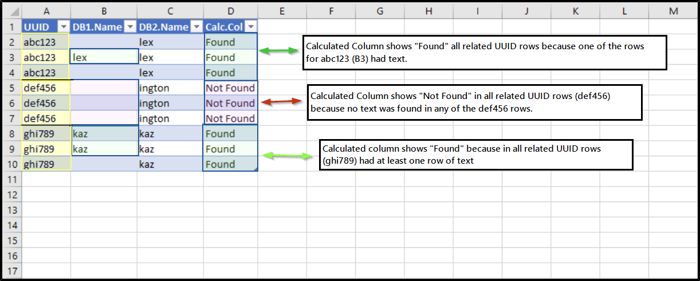Viewport: 700px width, 281px height.
Task: Select cell C4 containing lex
Action: pyautogui.click(x=171, y=73)
